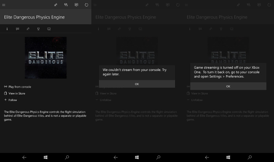
Task: Tap the Back arrow under the first screen
Action: click(24, 157)
